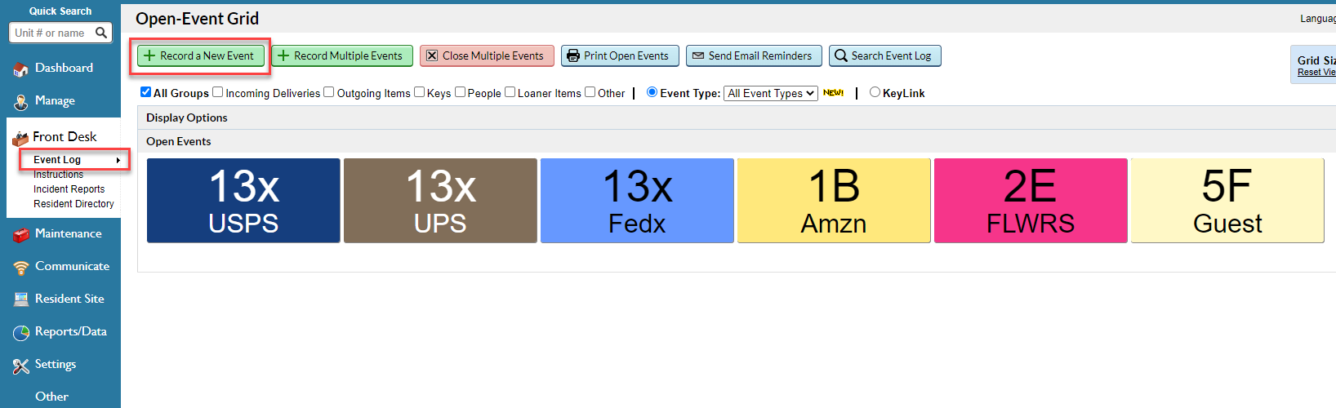Click the Record a New Event button
The height and width of the screenshot is (408, 1336).
pos(200,55)
